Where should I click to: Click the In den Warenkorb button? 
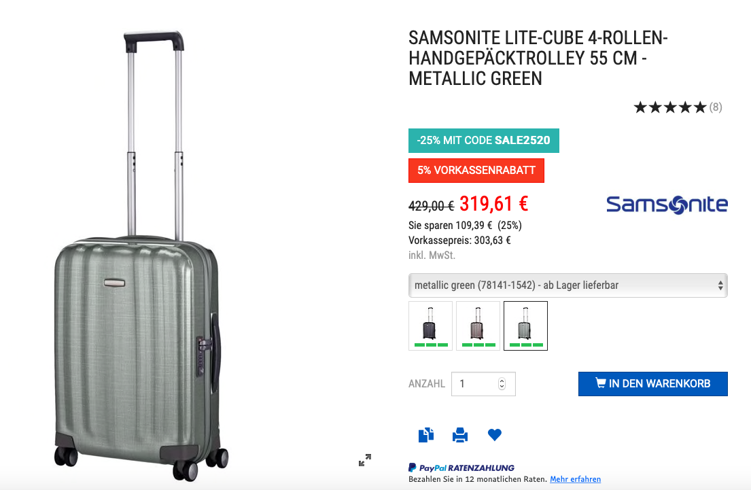click(x=652, y=383)
